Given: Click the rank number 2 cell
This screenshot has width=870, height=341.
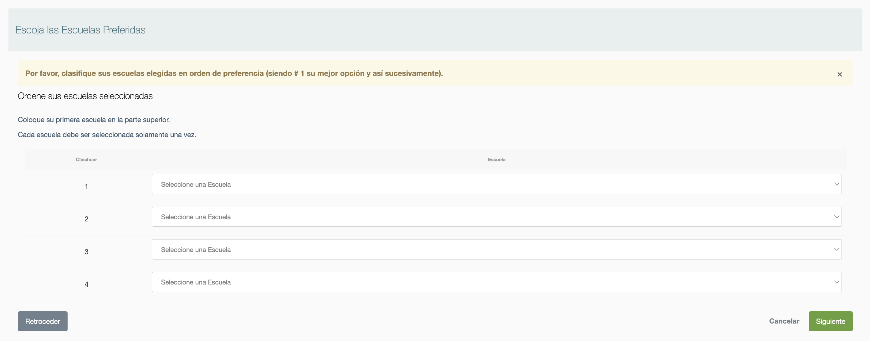Looking at the screenshot, I should coord(86,219).
